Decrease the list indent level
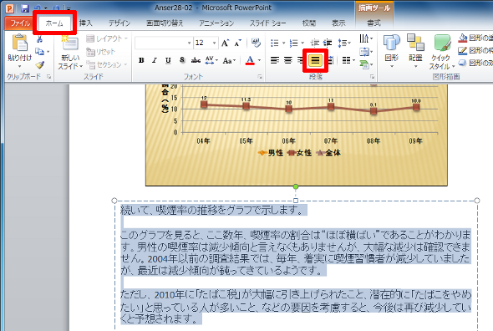493x331 pixels. click(x=315, y=43)
